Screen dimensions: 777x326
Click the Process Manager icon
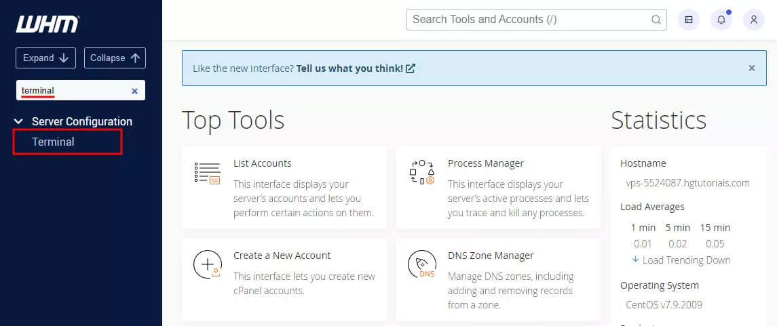click(x=421, y=172)
